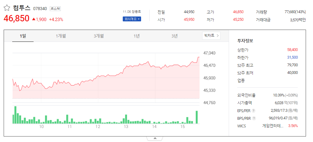
Task: Click the 상한가 value 58,400
Action: tap(293, 50)
